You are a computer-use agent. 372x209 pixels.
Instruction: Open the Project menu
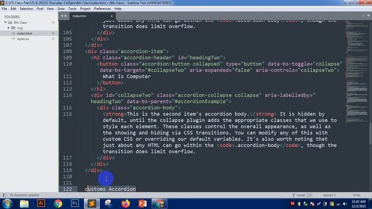[x=85, y=9]
